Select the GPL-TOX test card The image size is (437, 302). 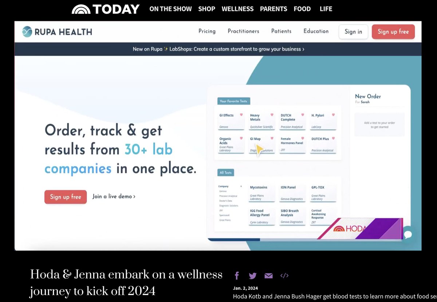323,193
